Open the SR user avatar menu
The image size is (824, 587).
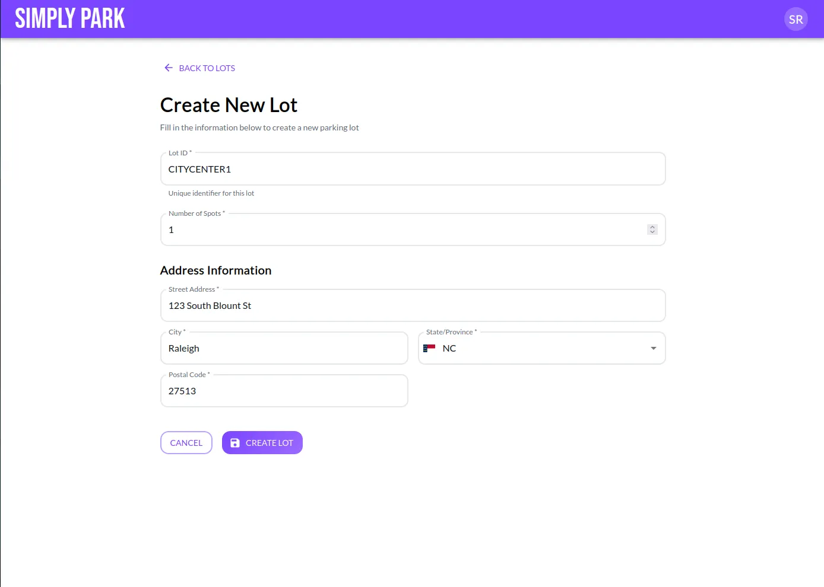point(796,19)
